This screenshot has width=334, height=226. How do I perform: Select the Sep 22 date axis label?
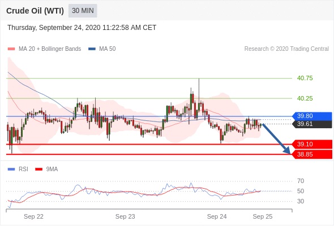pos(33,216)
